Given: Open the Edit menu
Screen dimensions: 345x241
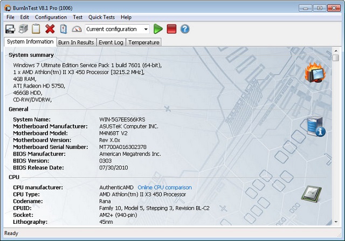Looking at the screenshot, I should pyautogui.click(x=24, y=17).
